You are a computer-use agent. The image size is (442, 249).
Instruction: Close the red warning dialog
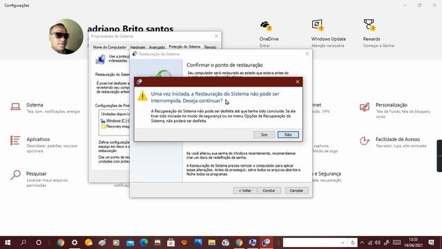click(298, 82)
